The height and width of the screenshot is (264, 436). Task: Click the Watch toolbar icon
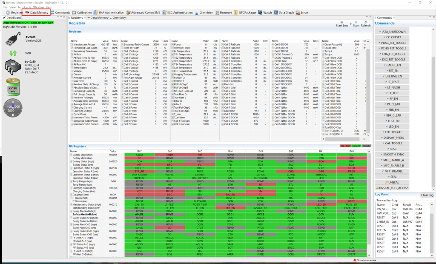coord(265,13)
